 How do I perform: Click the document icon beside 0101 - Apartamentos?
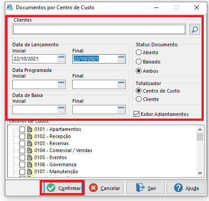[x=30, y=129]
